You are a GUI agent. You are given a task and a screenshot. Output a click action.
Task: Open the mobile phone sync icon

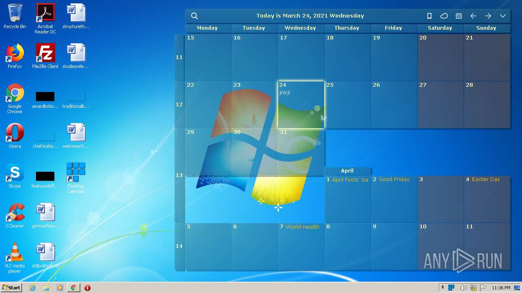429,16
